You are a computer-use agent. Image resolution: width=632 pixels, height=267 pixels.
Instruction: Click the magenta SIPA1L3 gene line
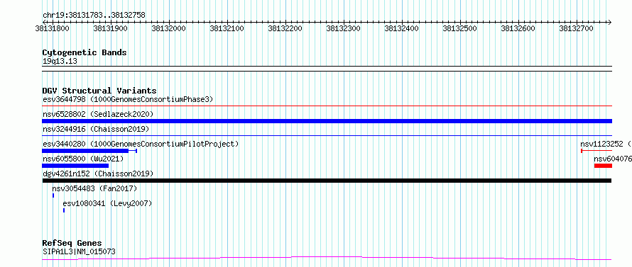pos(327,258)
